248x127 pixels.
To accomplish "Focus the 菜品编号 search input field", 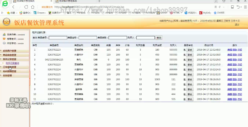I will (x=58, y=38).
